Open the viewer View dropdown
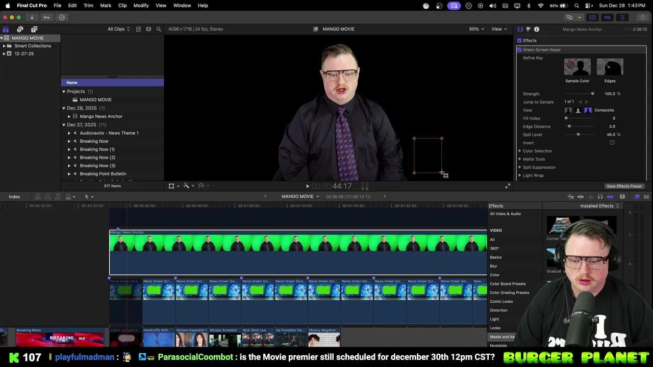653x367 pixels. point(499,29)
